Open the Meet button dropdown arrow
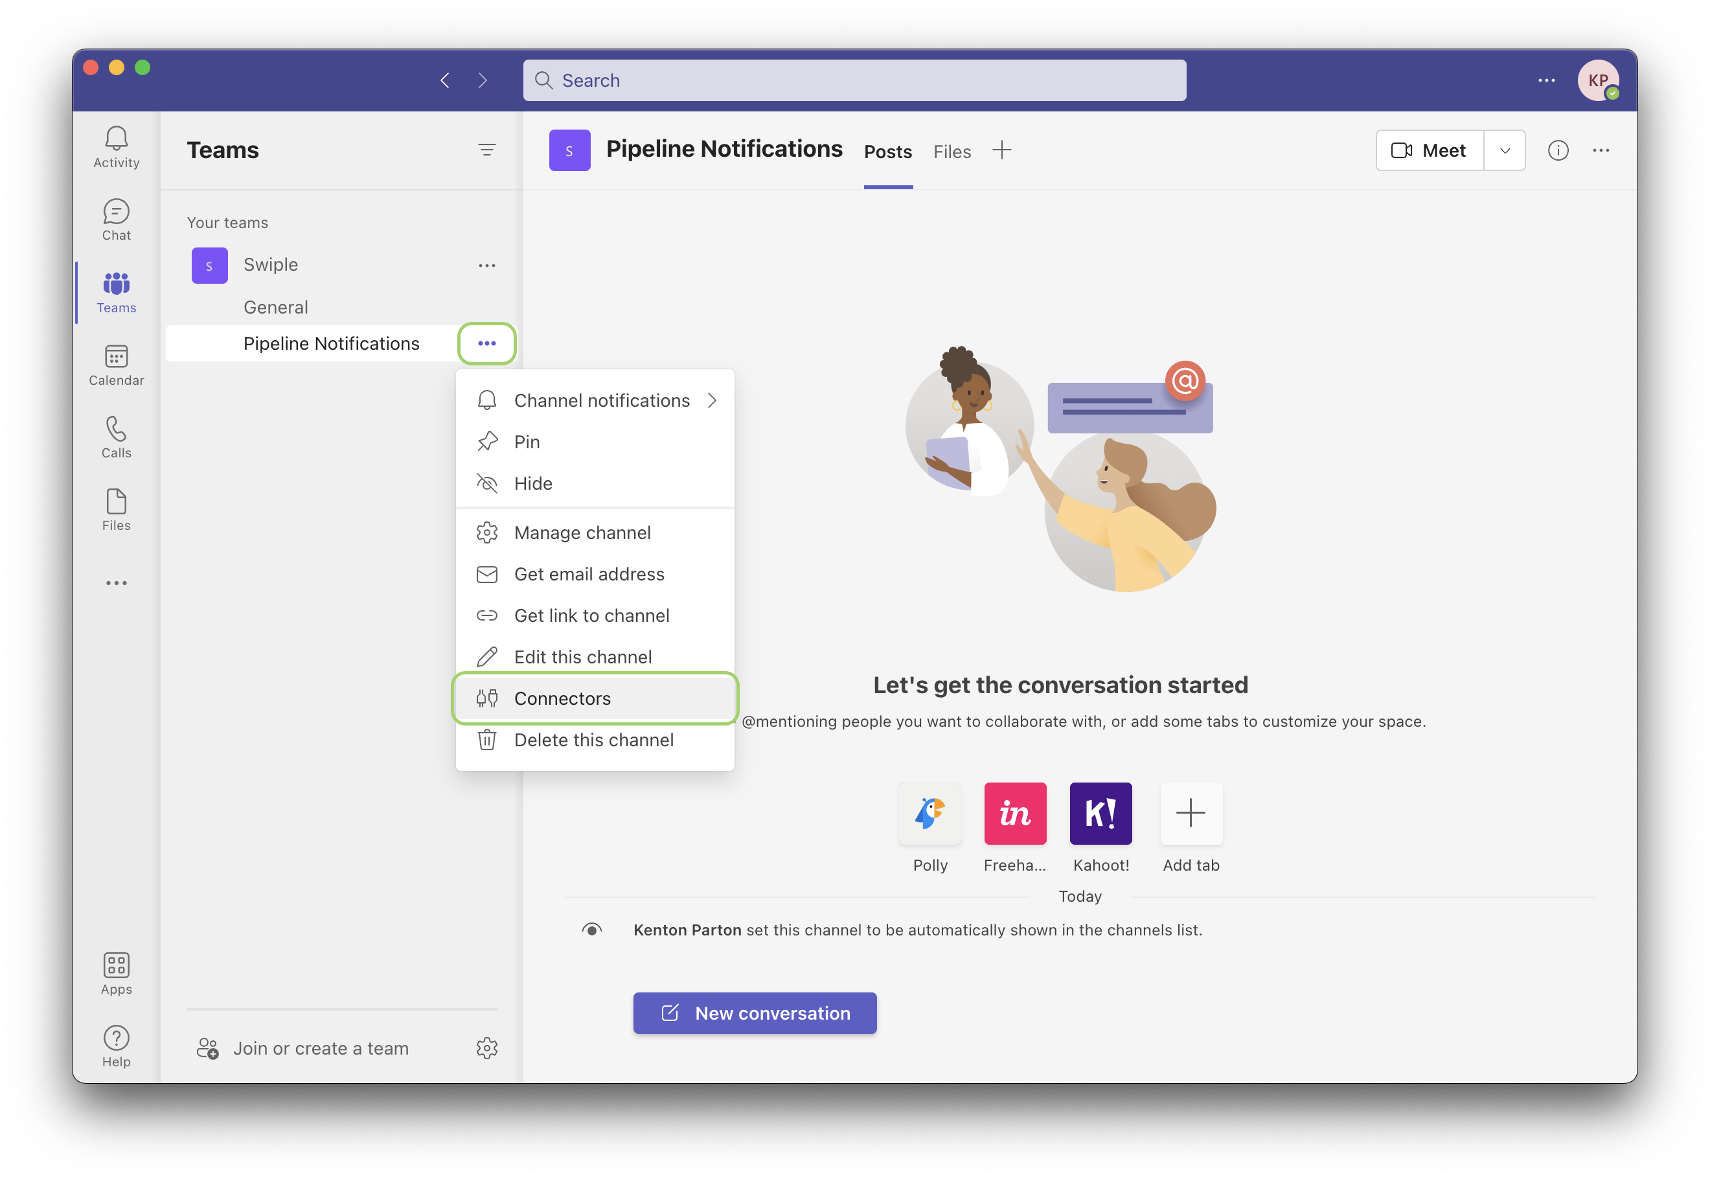1710x1179 pixels. coord(1504,150)
